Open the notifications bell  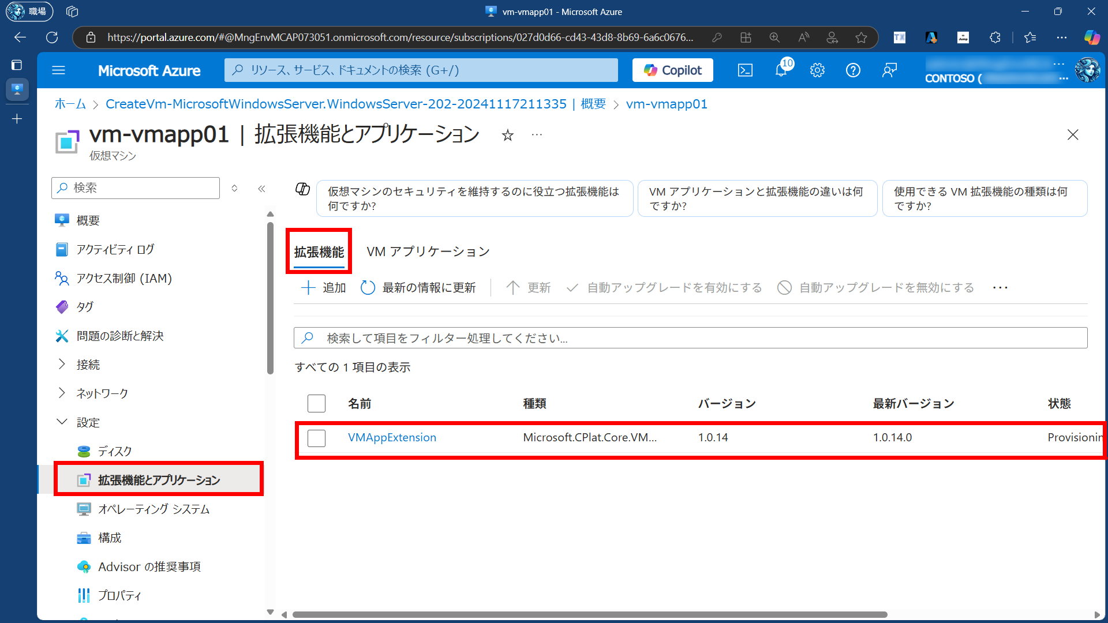coord(781,70)
